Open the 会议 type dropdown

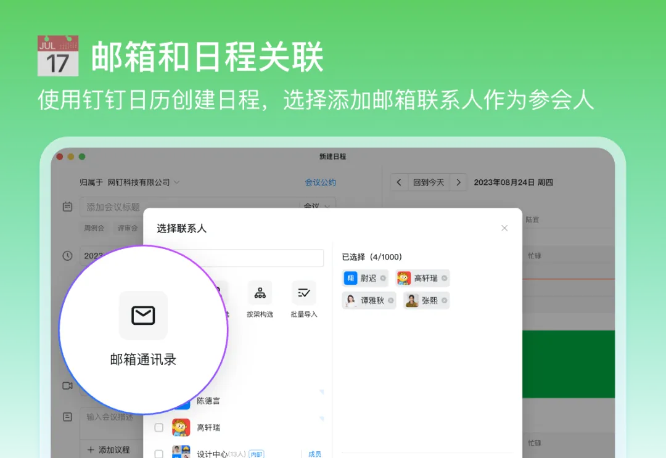[318, 206]
